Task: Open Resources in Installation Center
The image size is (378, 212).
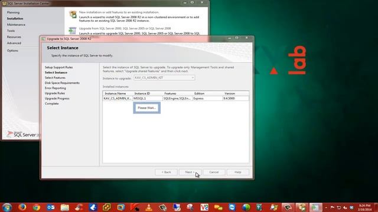Action: point(14,37)
